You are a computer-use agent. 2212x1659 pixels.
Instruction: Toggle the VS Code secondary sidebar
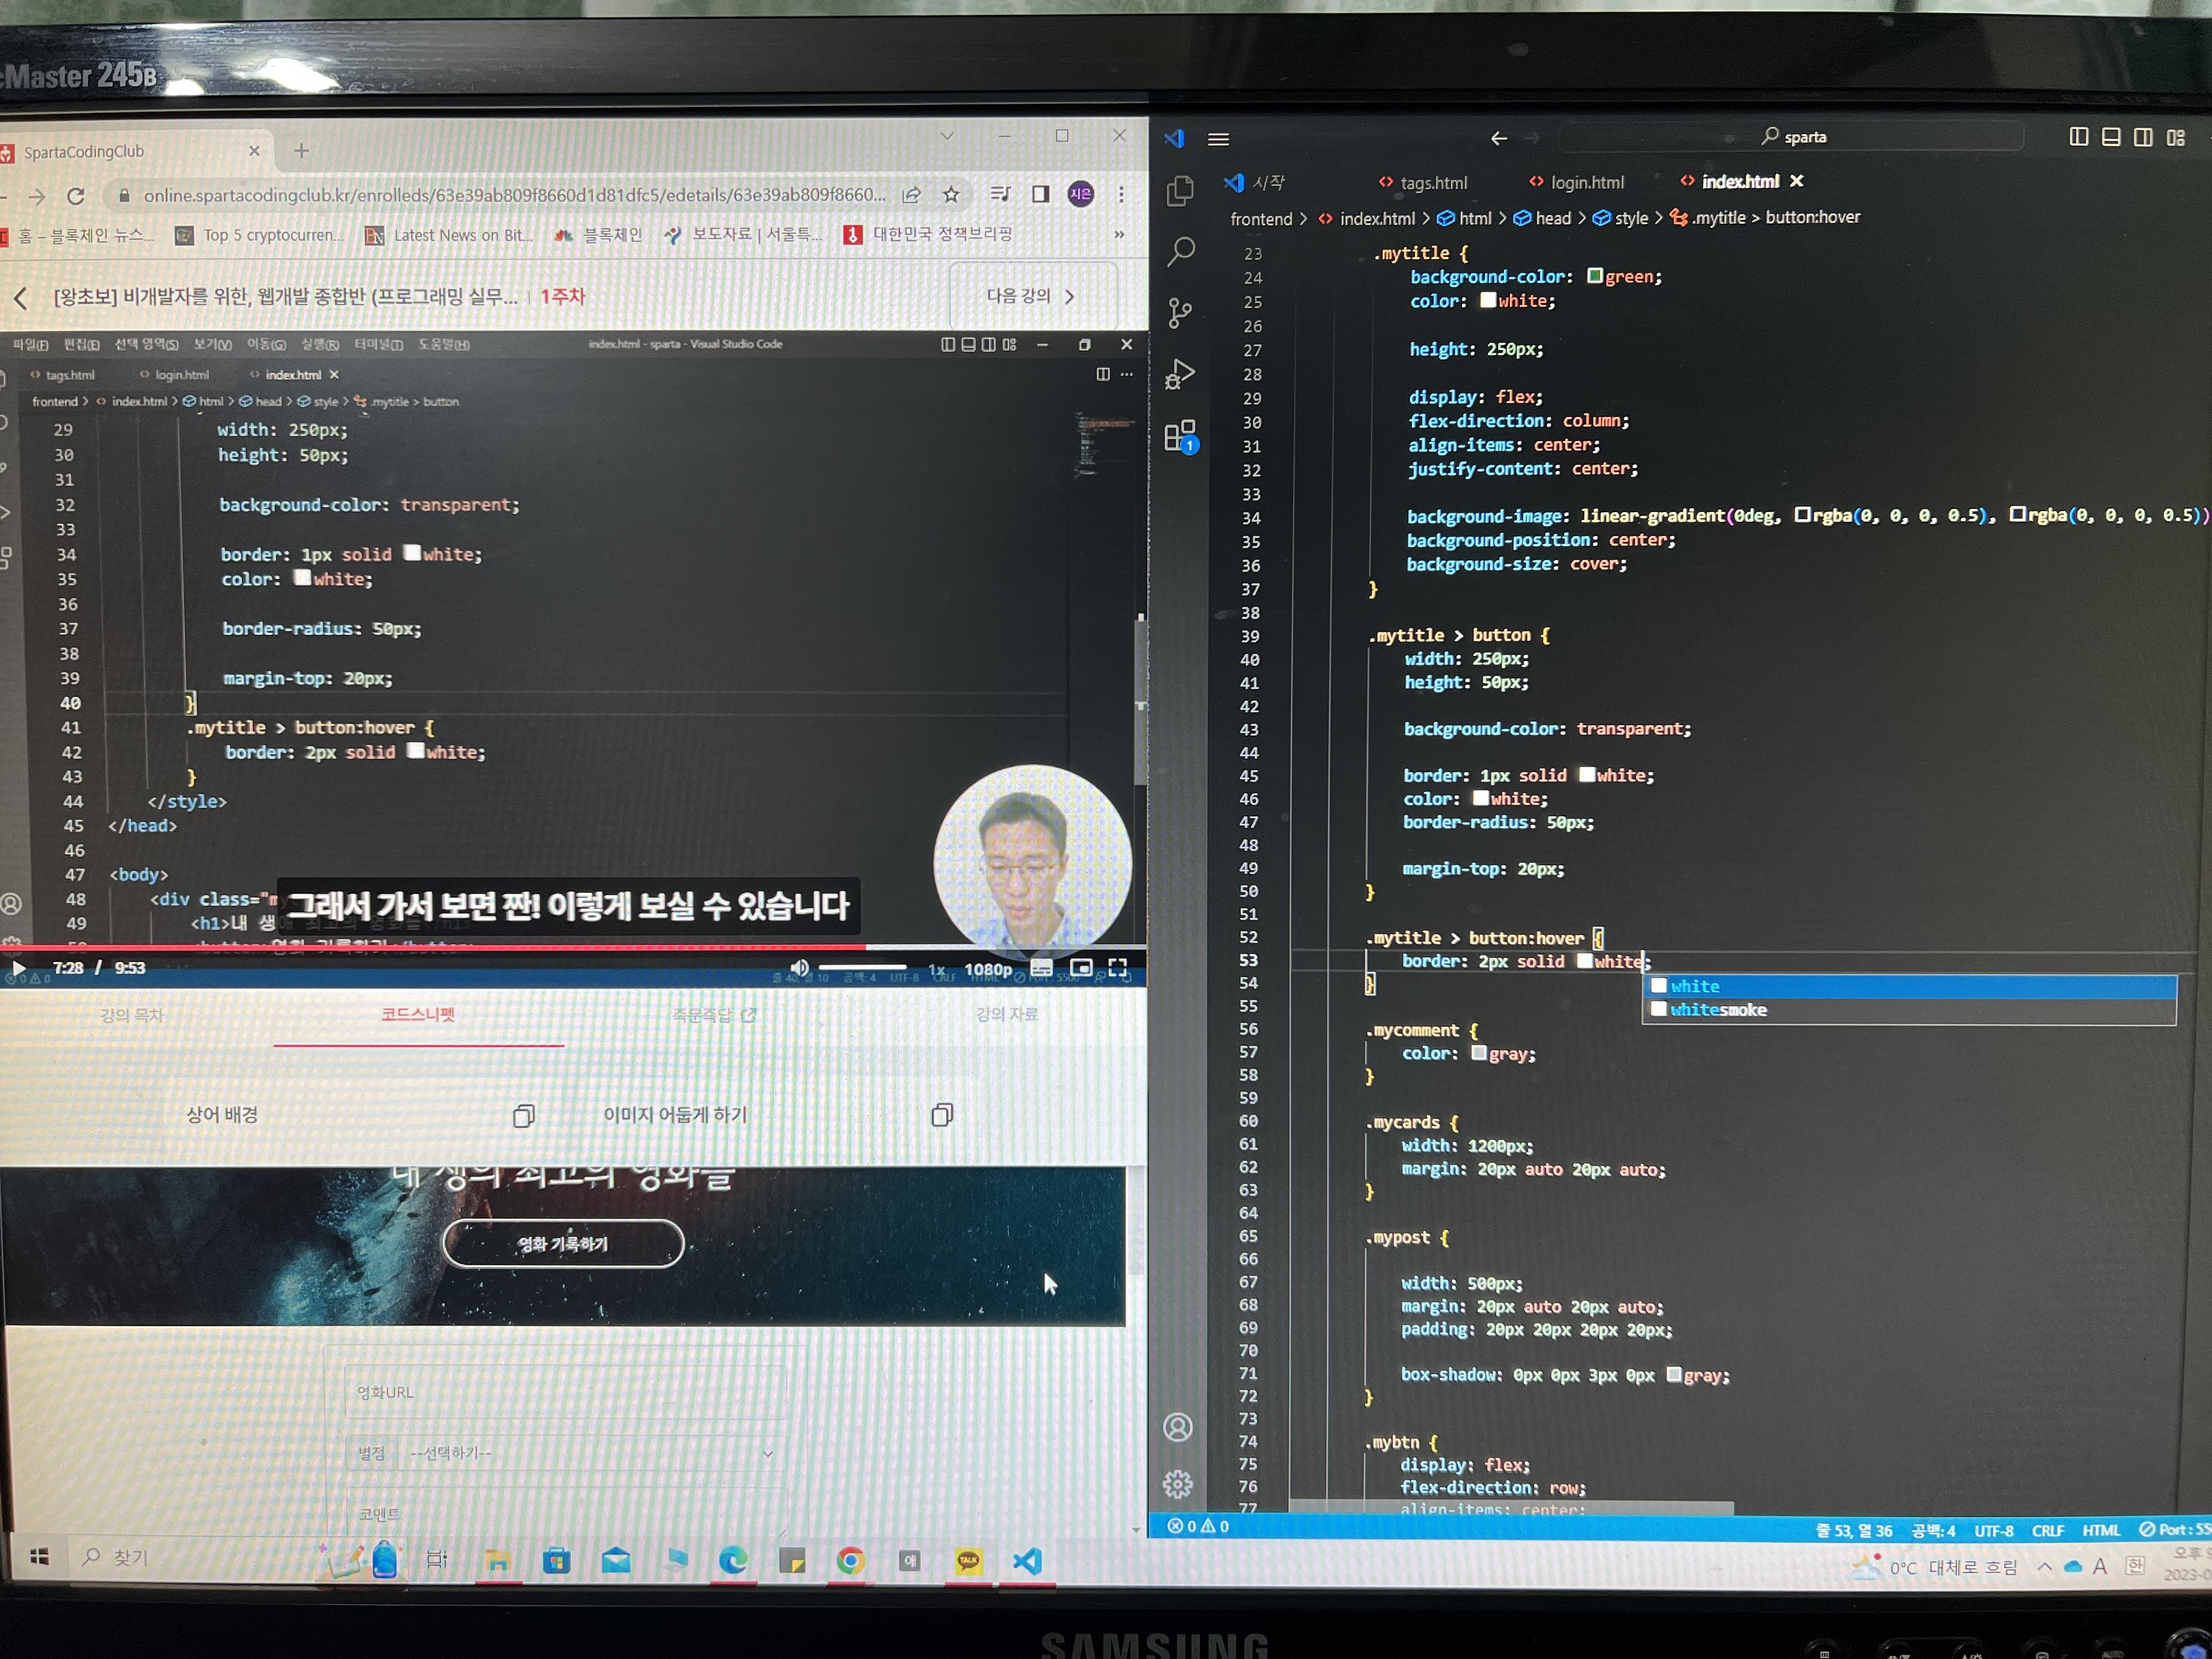click(x=2143, y=137)
